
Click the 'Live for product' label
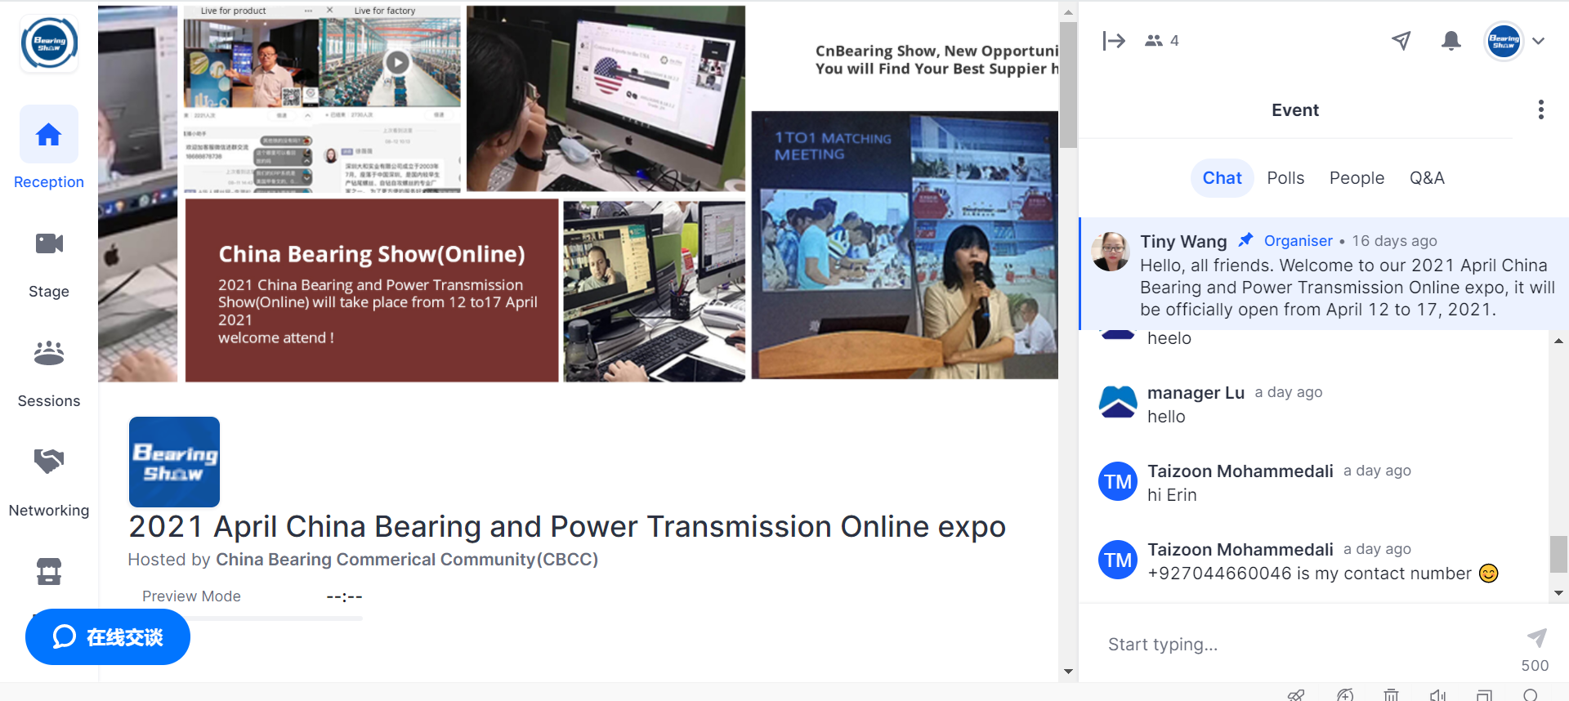(233, 11)
